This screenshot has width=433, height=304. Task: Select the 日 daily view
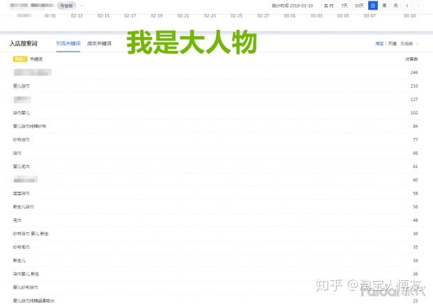coord(373,6)
